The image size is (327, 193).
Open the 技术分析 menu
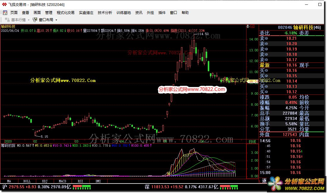105,13
